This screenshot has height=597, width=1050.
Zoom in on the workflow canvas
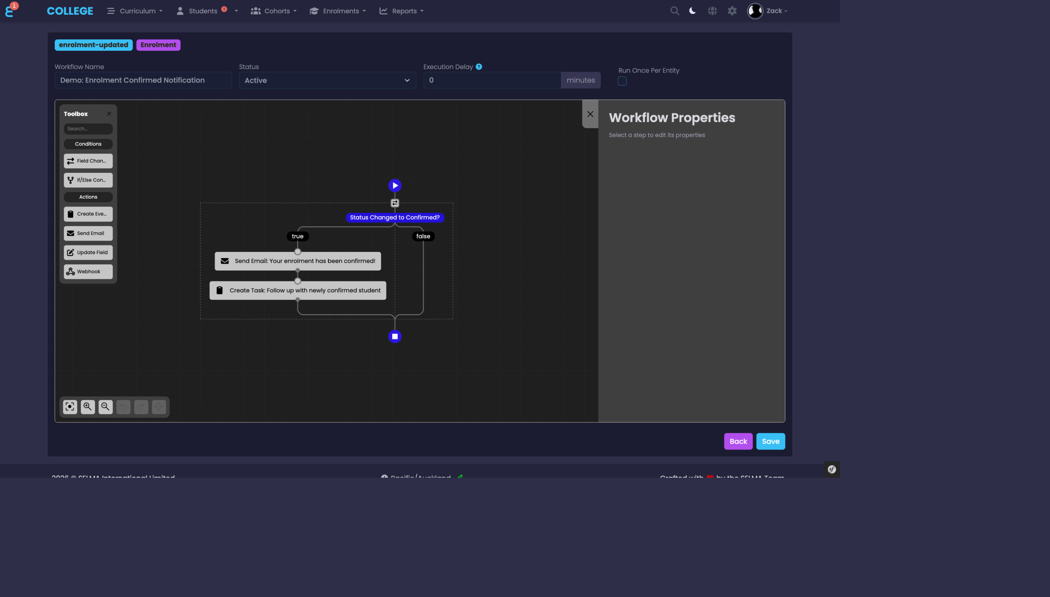pyautogui.click(x=87, y=406)
